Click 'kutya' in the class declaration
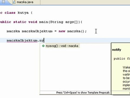This screenshot has width=130, height=98. click(x=23, y=13)
